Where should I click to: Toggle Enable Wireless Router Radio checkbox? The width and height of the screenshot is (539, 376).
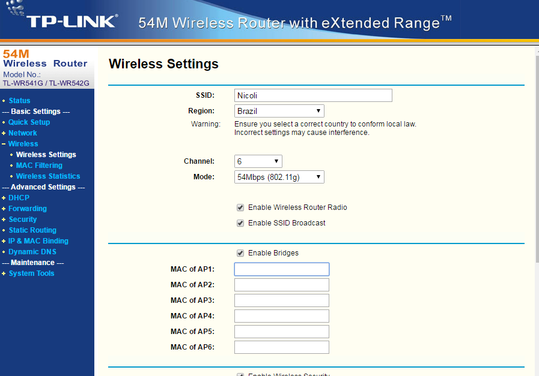point(240,207)
